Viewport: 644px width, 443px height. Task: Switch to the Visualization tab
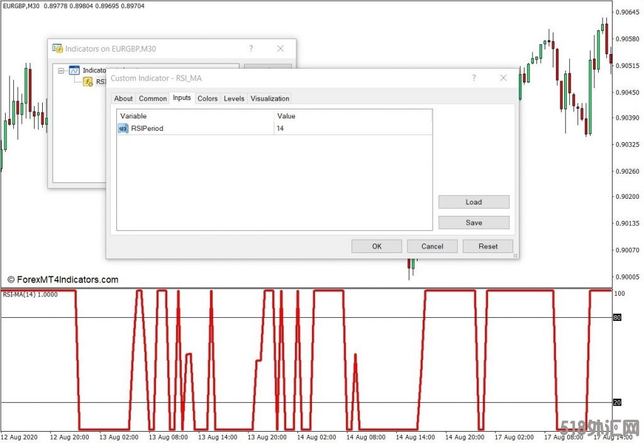(x=270, y=98)
